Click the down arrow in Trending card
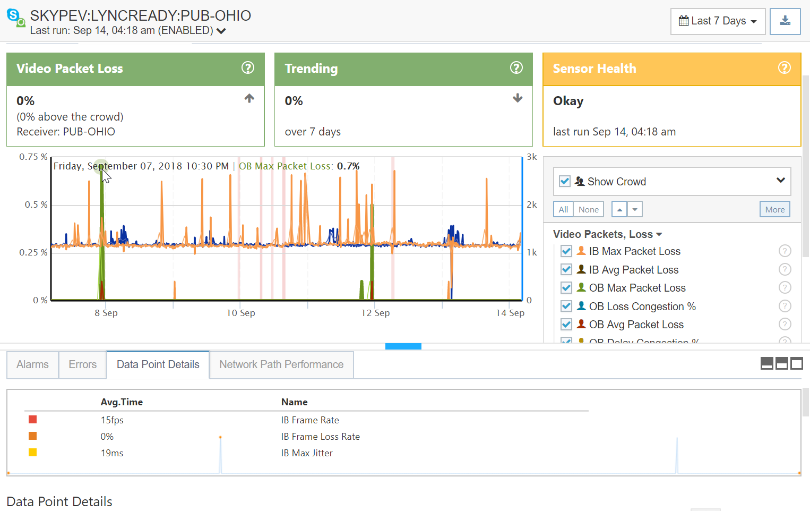 (518, 98)
